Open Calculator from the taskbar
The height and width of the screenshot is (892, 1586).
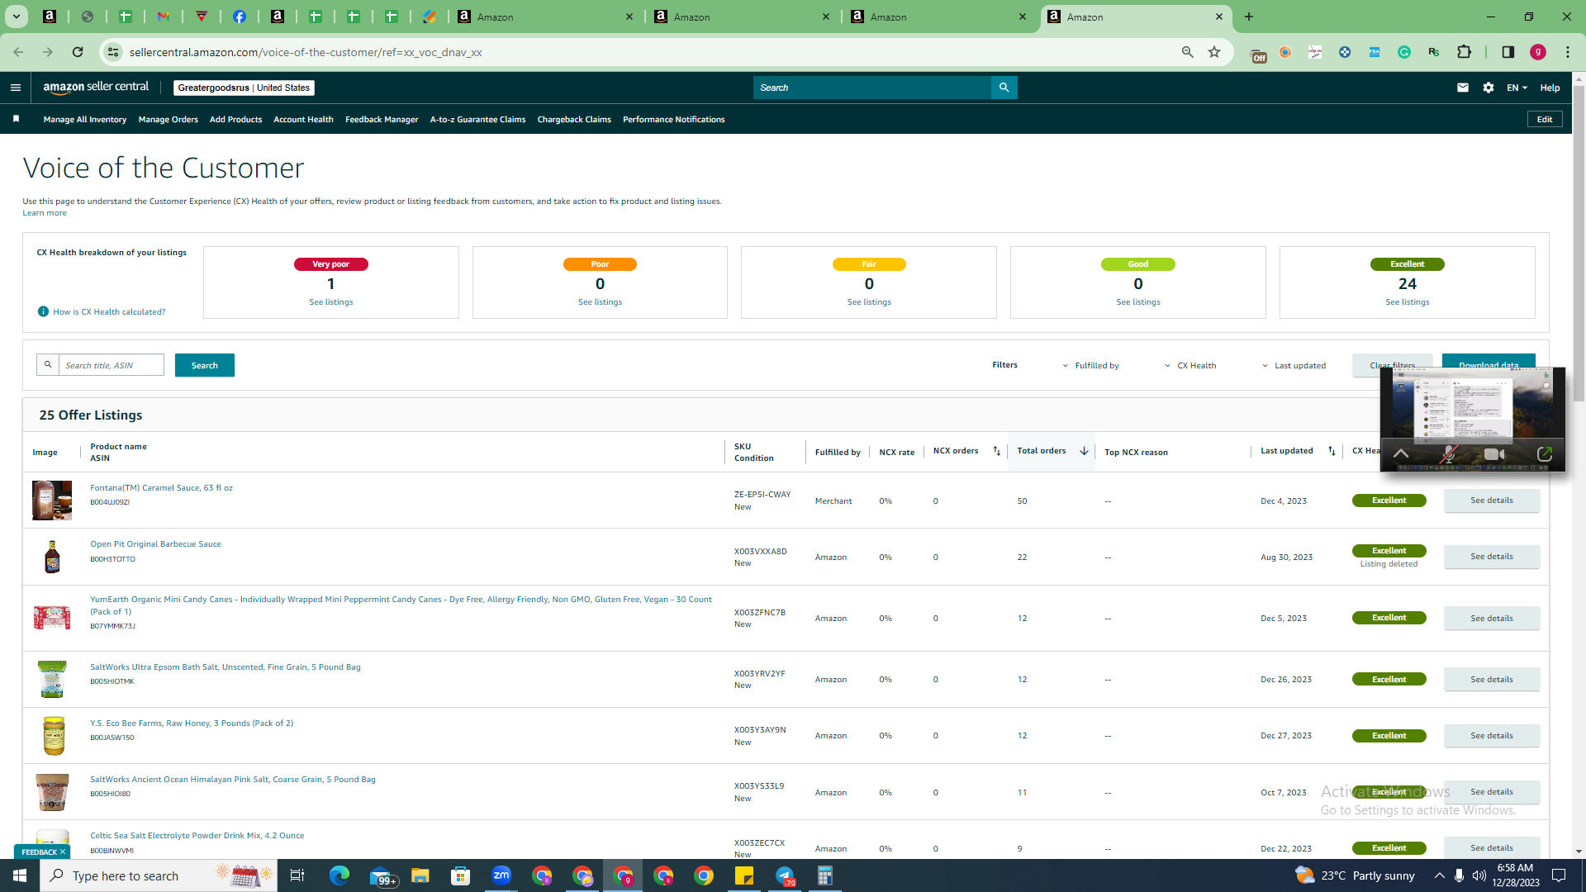click(825, 875)
